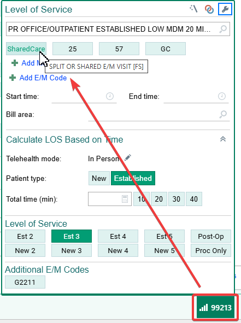The image size is (241, 323).
Task: Select New 5 level of service
Action: point(164,250)
